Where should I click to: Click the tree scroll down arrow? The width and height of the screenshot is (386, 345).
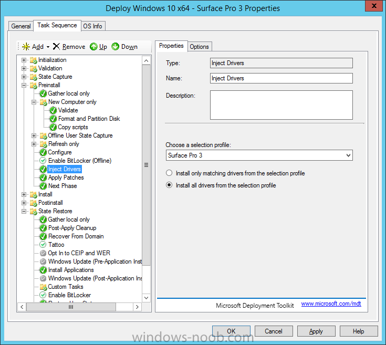(146, 298)
